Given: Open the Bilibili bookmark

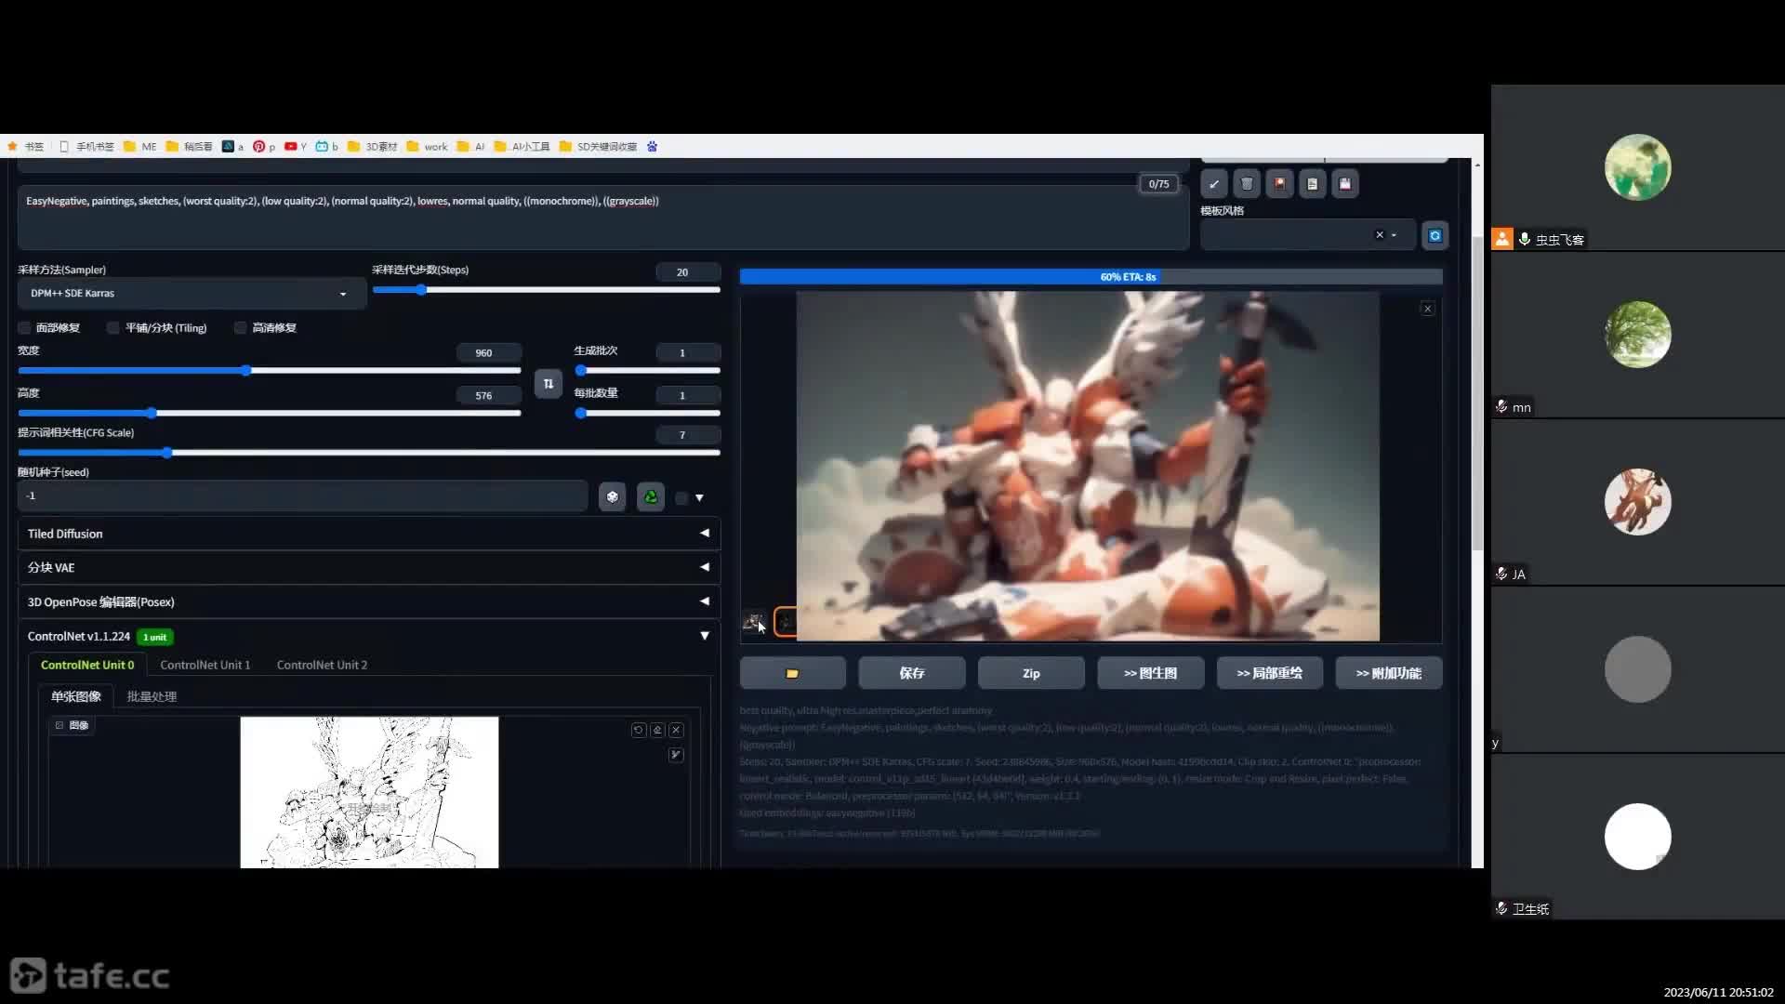Looking at the screenshot, I should click(x=326, y=147).
